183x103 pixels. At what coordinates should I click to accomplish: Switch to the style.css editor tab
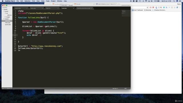52,8
